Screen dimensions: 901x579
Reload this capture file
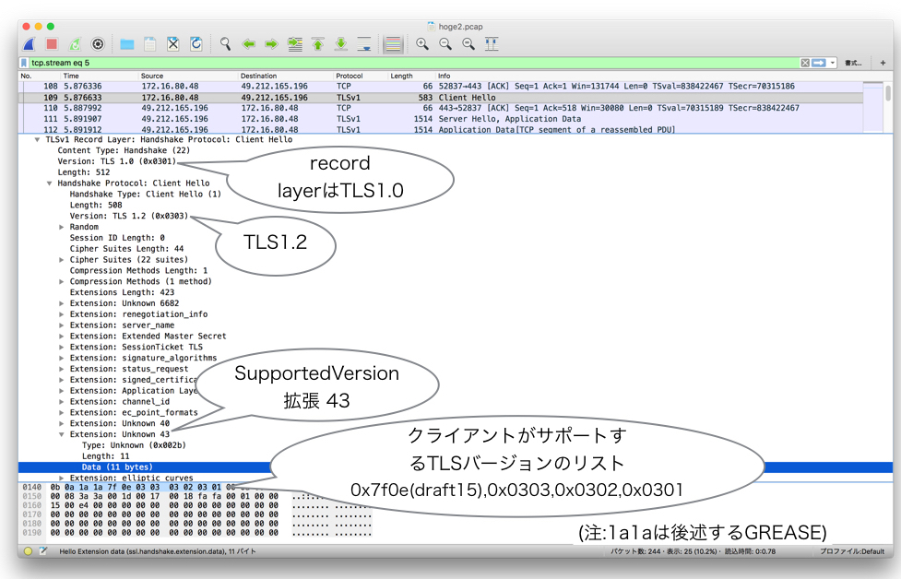pyautogui.click(x=196, y=44)
